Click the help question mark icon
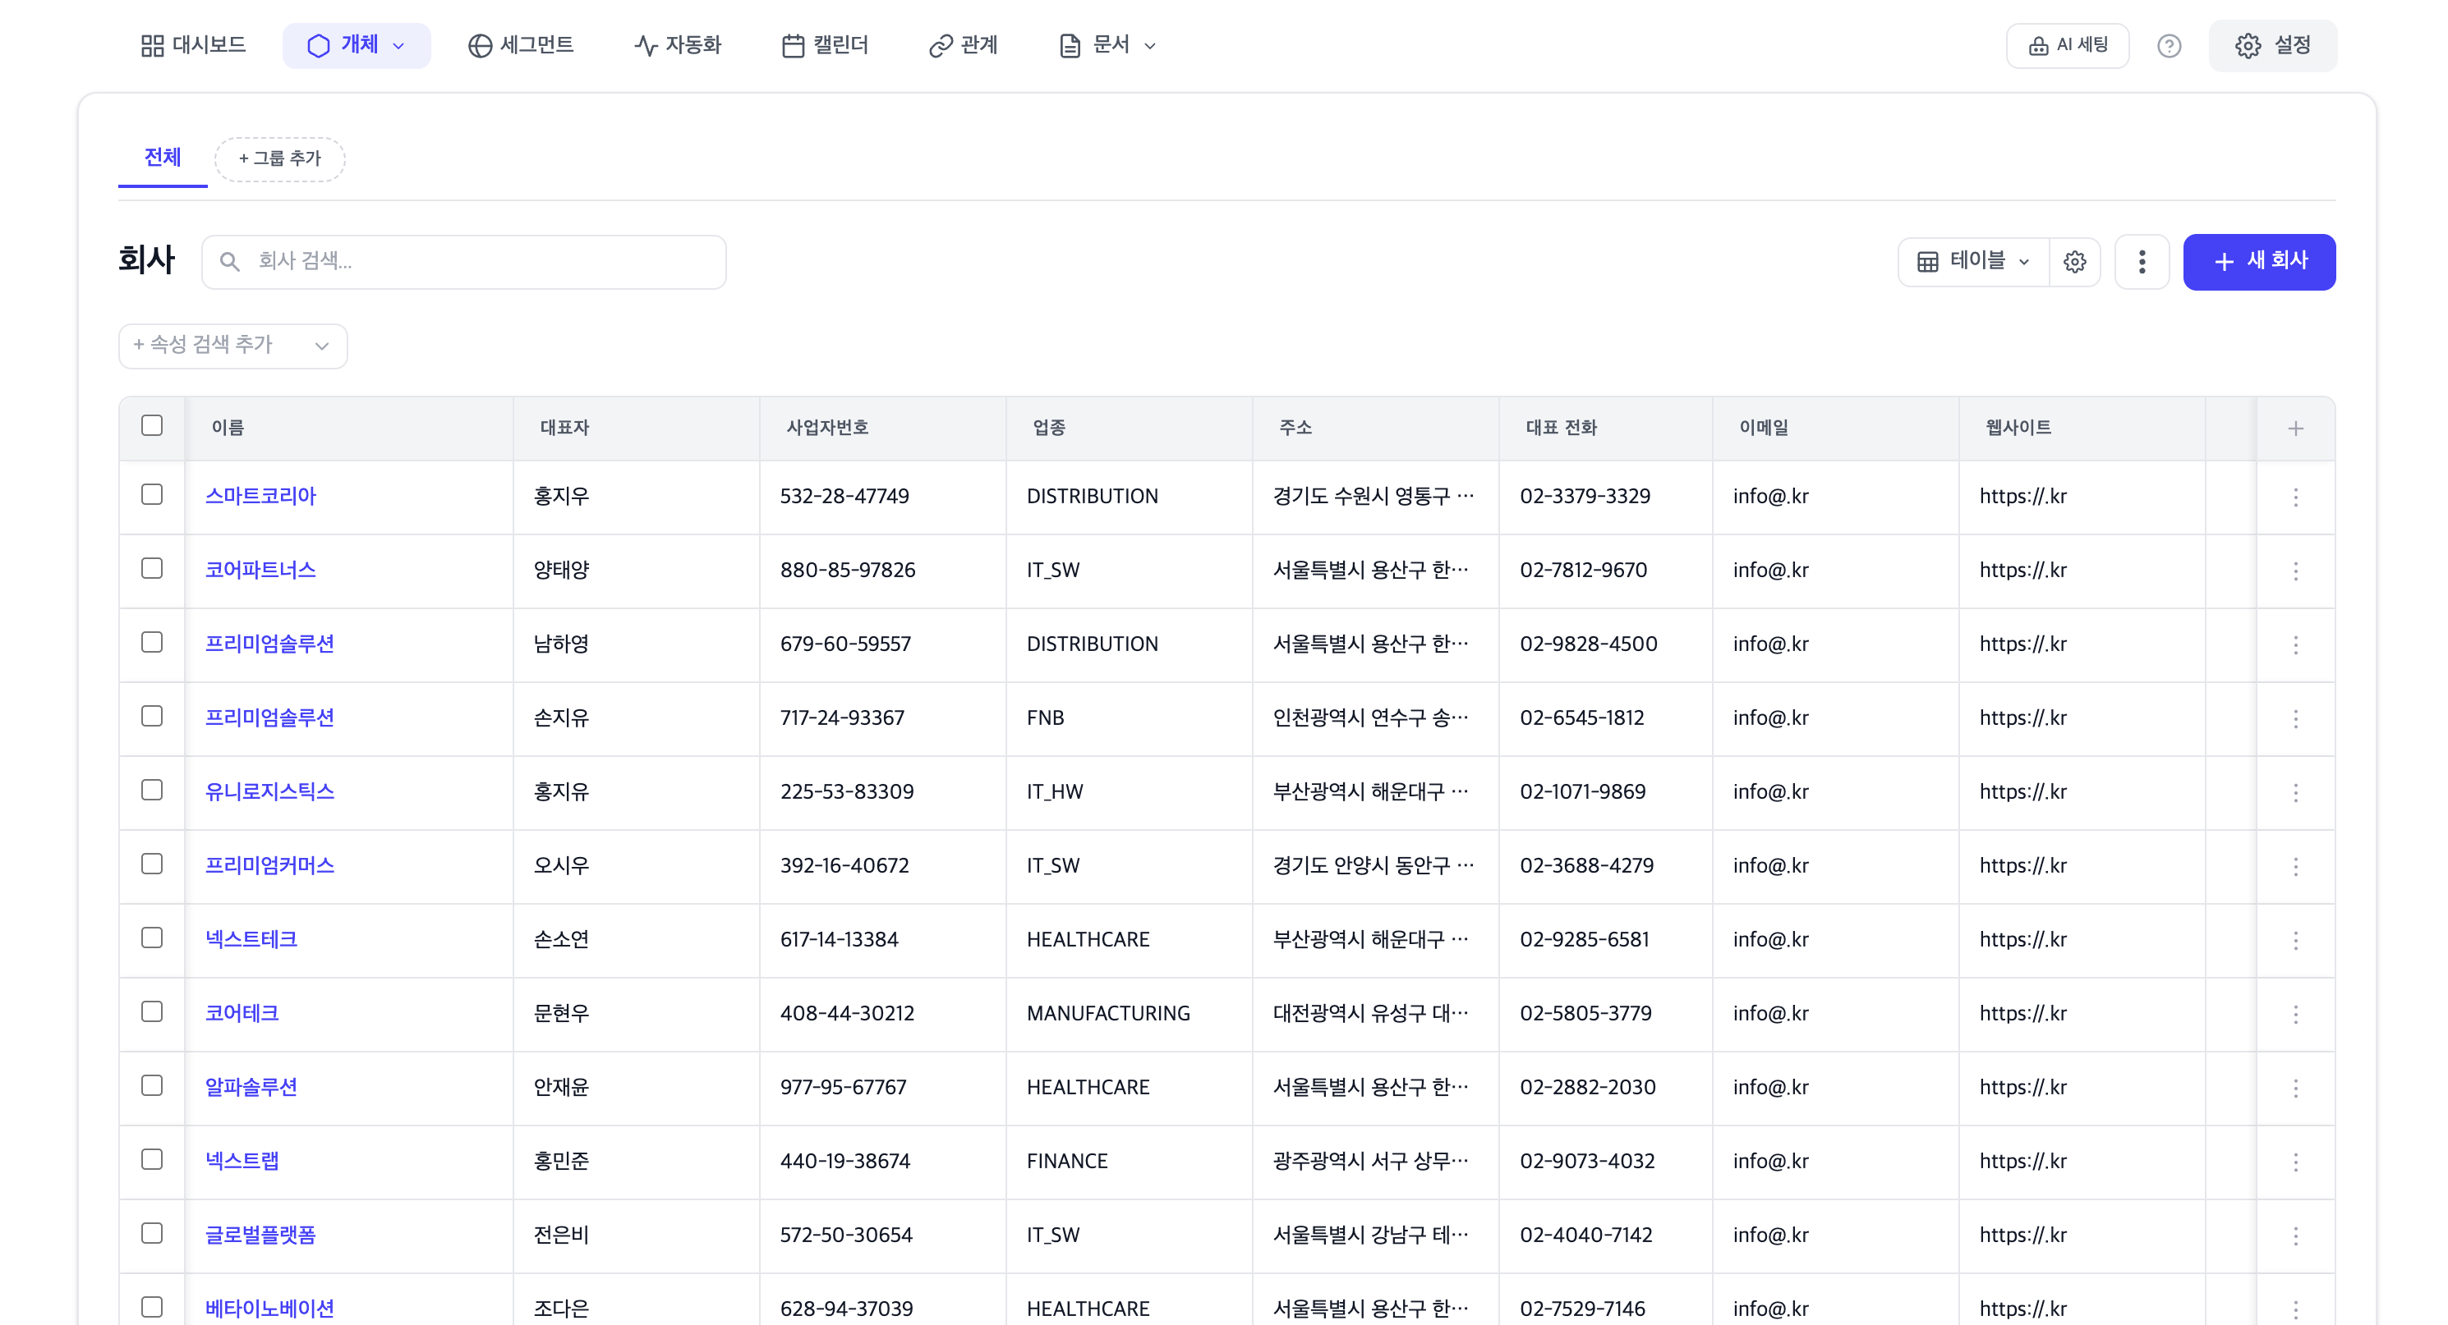2448x1325 pixels. (2170, 44)
